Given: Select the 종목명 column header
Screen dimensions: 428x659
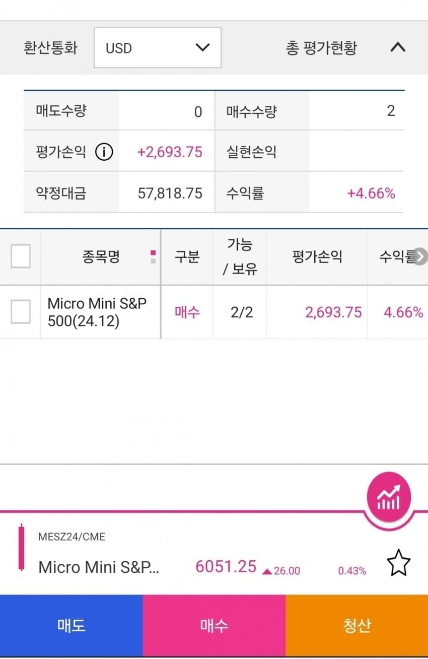Looking at the screenshot, I should tap(101, 257).
